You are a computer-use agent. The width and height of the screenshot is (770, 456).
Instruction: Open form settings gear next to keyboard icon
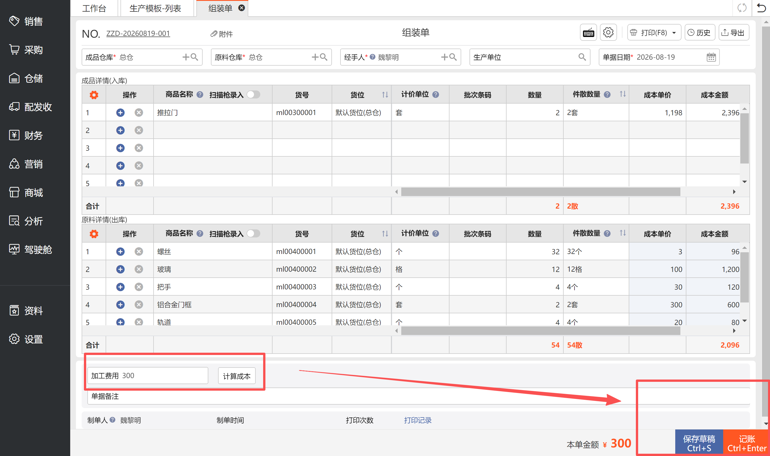[x=608, y=33]
